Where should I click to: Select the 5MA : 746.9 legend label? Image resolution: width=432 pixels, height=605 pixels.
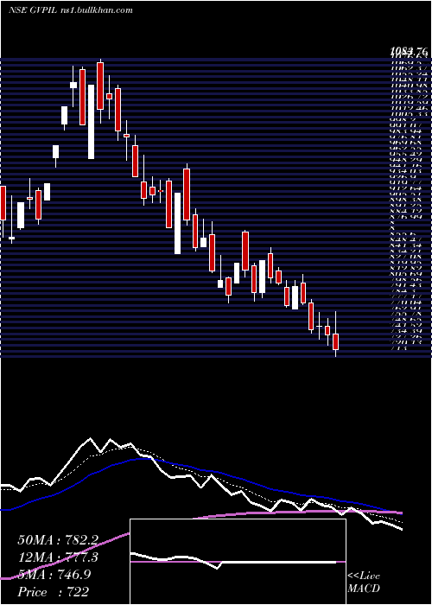coord(54,575)
